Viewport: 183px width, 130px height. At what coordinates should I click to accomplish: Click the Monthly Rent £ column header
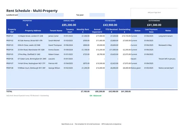pyautogui.click(x=83, y=31)
